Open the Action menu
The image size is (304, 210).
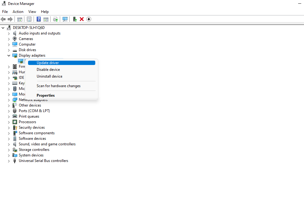pos(18,11)
